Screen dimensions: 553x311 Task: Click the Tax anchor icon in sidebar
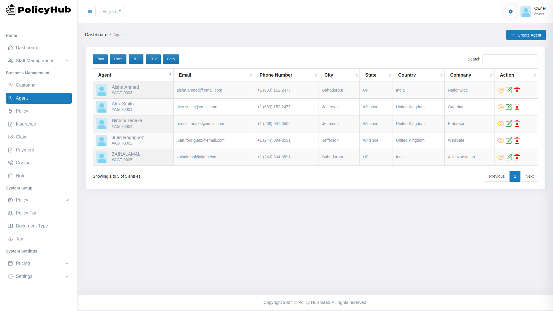pyautogui.click(x=10, y=239)
